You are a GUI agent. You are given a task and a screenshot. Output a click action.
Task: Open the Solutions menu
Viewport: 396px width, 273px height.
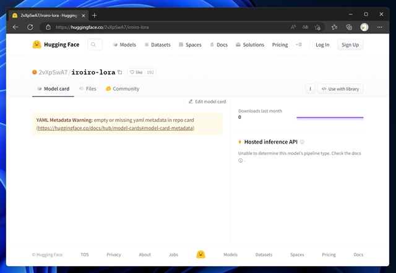(250, 45)
